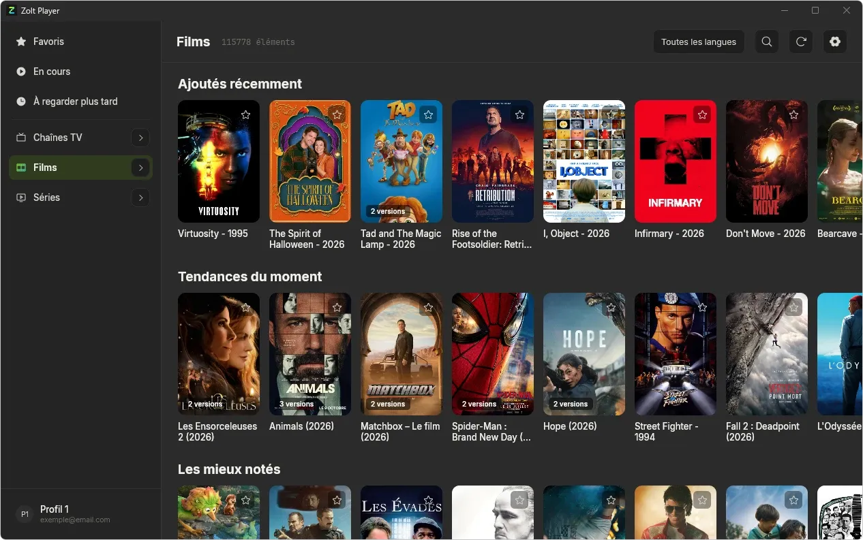Open settings gear icon
863x540 pixels.
pyautogui.click(x=835, y=42)
